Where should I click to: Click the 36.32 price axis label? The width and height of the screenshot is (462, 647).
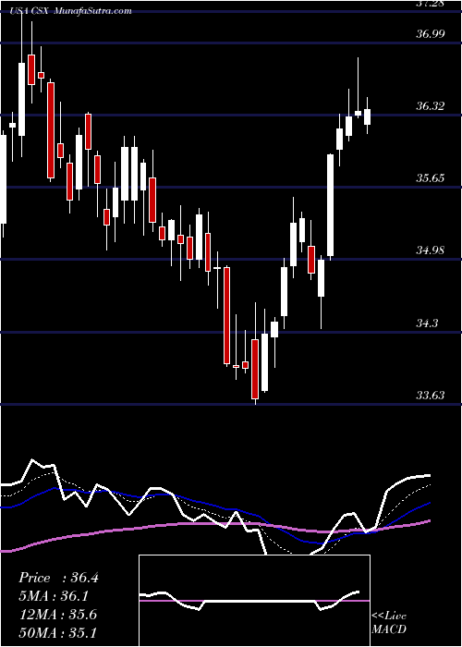point(431,106)
